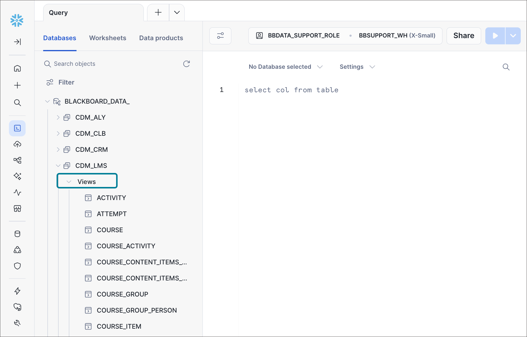Screen dimensions: 527x337
Task: Expand the CDM_ALY schema
Action: (58, 118)
